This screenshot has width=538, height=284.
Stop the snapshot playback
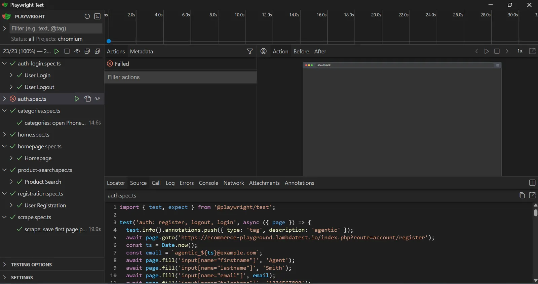497,51
